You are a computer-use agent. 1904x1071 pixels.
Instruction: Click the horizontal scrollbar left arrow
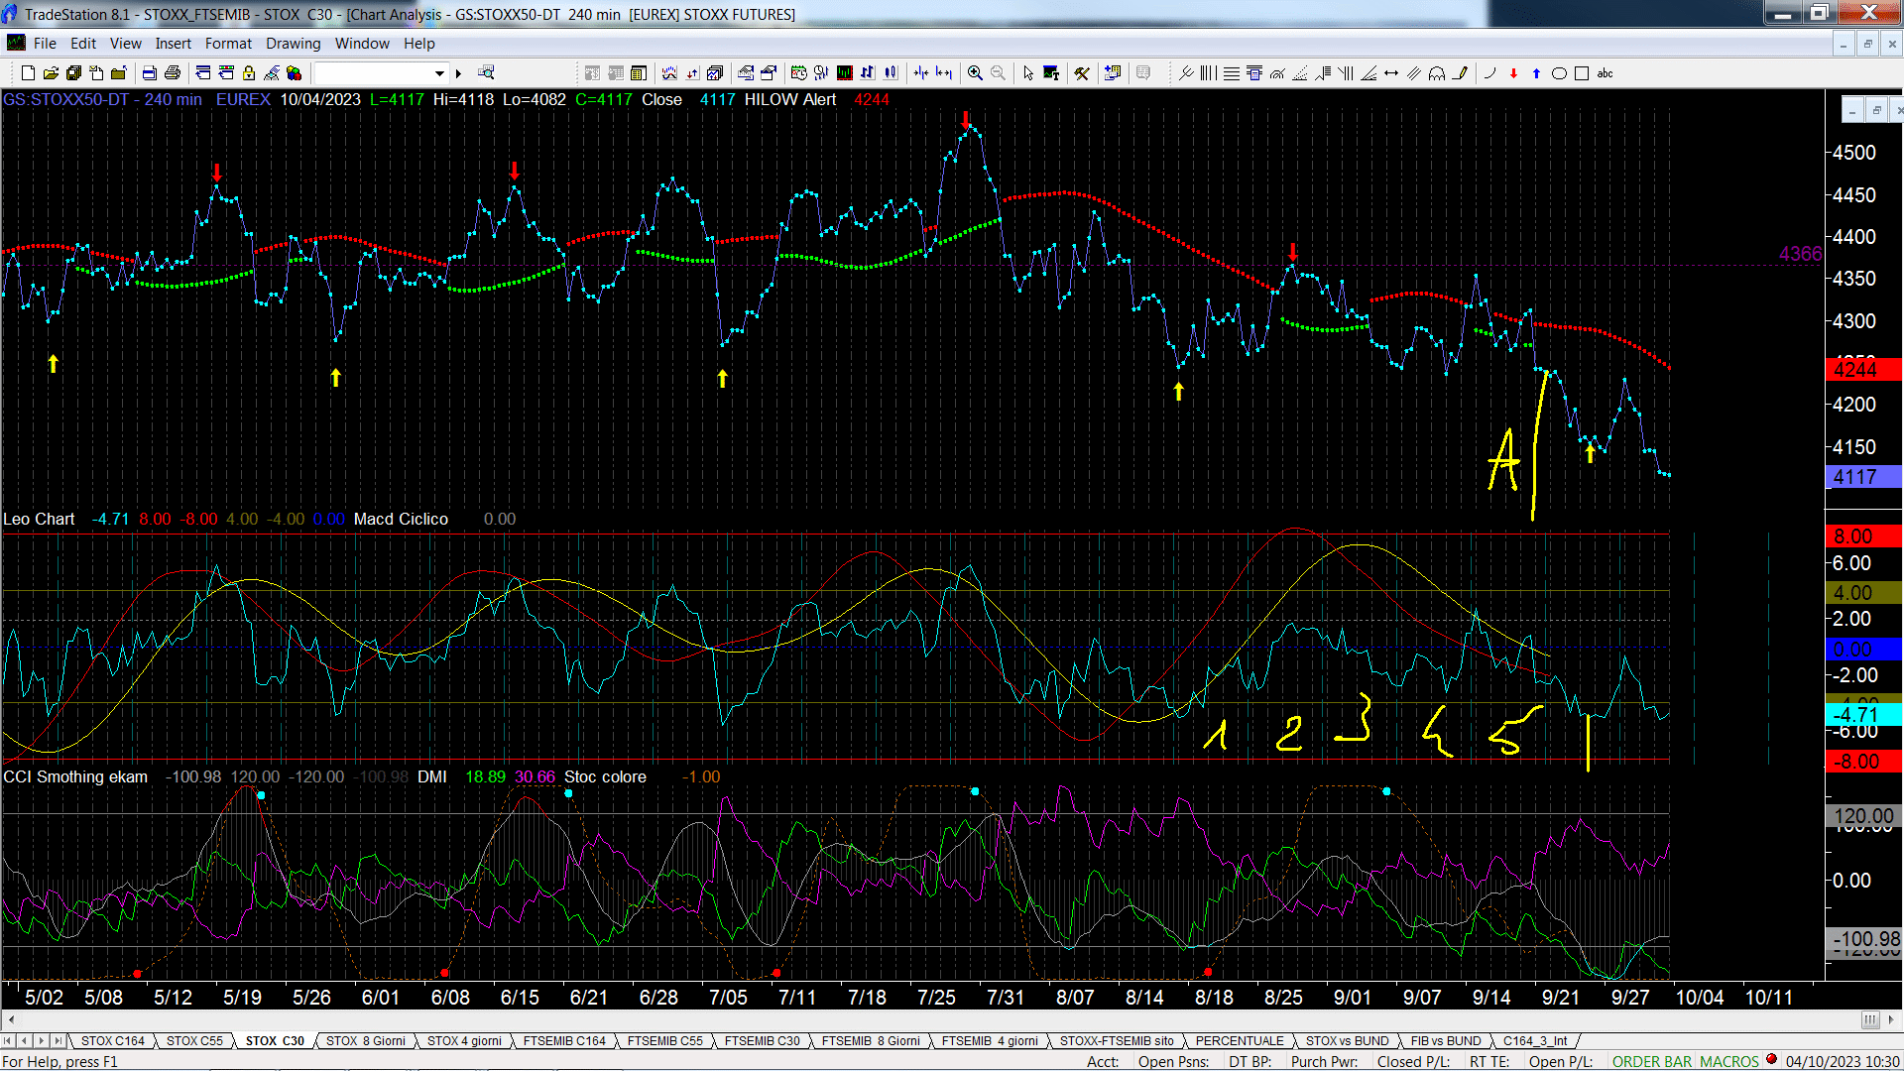[11, 1019]
